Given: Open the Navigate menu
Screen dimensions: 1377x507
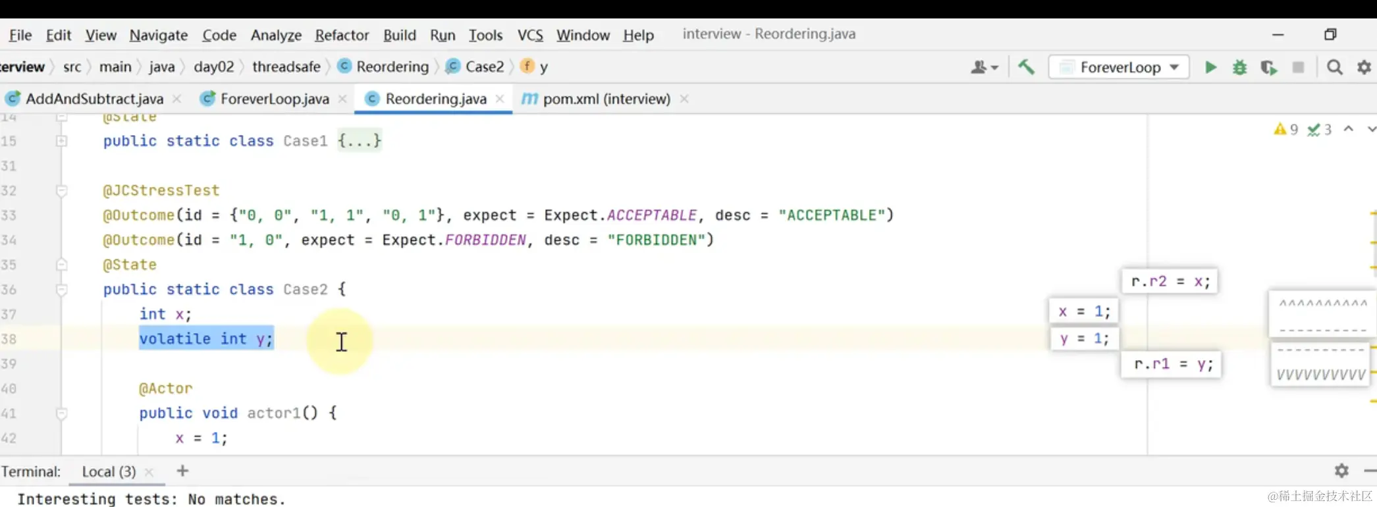Looking at the screenshot, I should [x=159, y=35].
